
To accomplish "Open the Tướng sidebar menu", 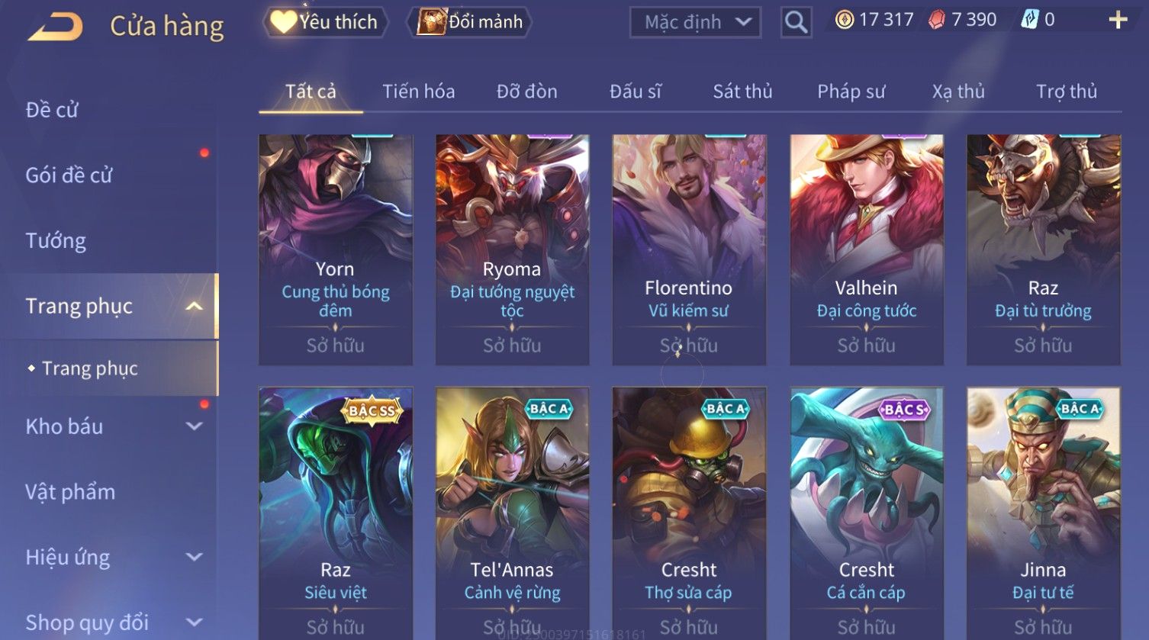I will (x=56, y=241).
